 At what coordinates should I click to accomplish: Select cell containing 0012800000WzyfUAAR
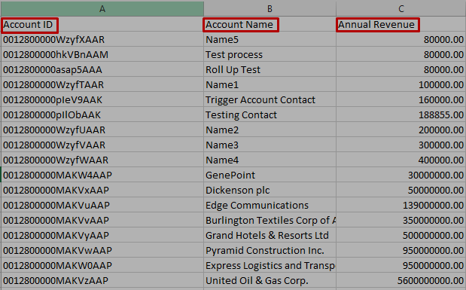(102, 130)
